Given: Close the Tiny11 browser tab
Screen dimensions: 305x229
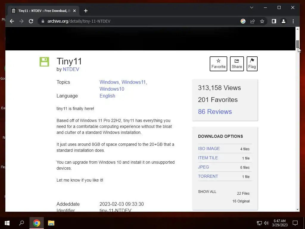Looking at the screenshot, I should pyautogui.click(x=74, y=11).
